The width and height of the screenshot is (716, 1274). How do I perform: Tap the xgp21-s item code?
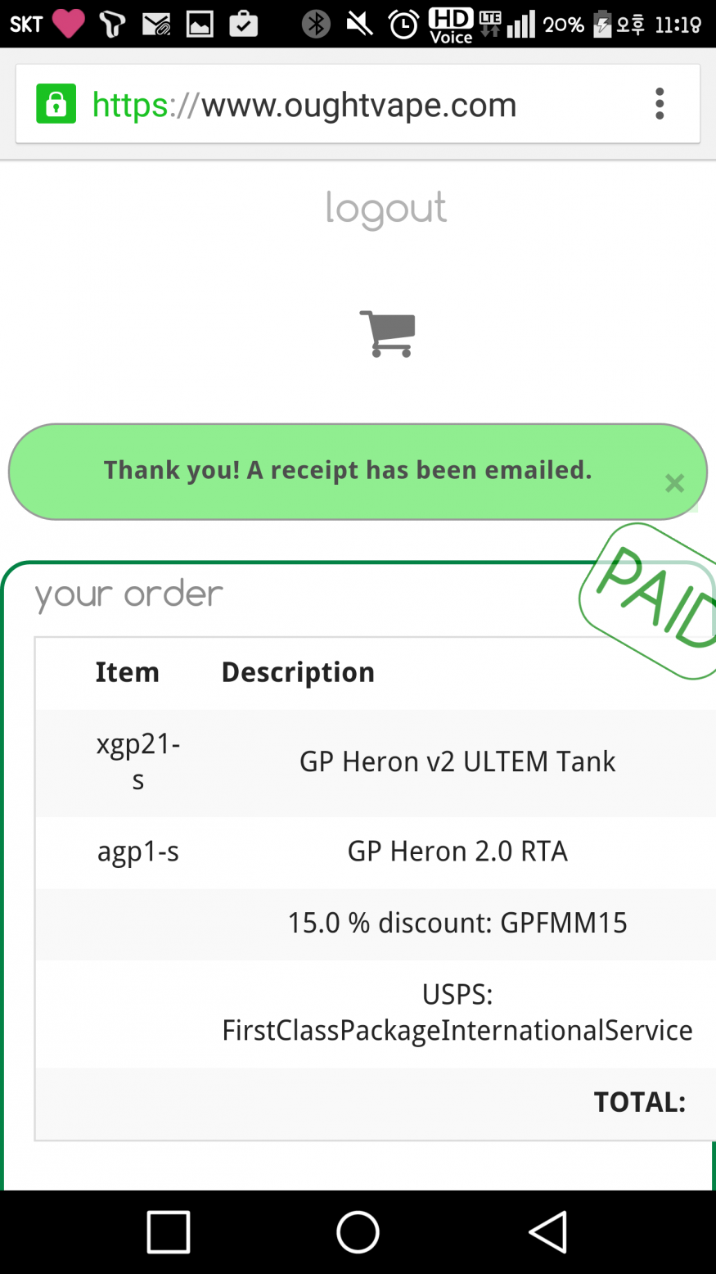tap(138, 761)
